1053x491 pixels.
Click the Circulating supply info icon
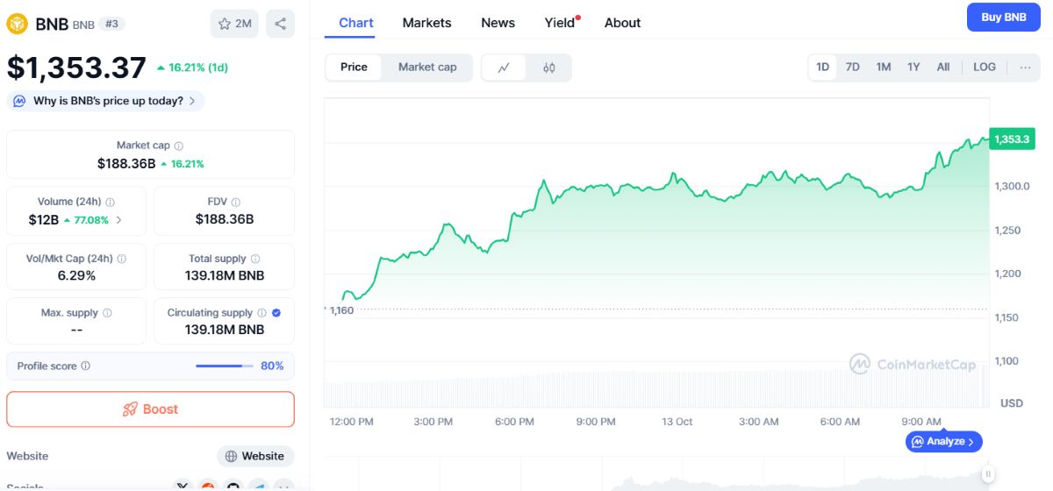pos(261,313)
